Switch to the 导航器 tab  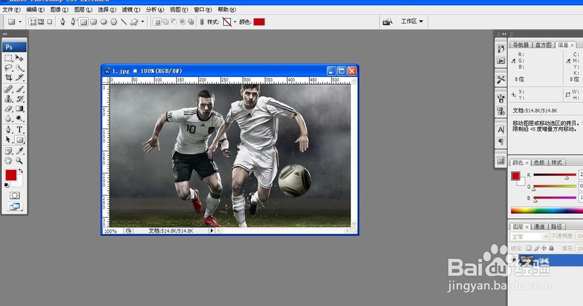(521, 45)
